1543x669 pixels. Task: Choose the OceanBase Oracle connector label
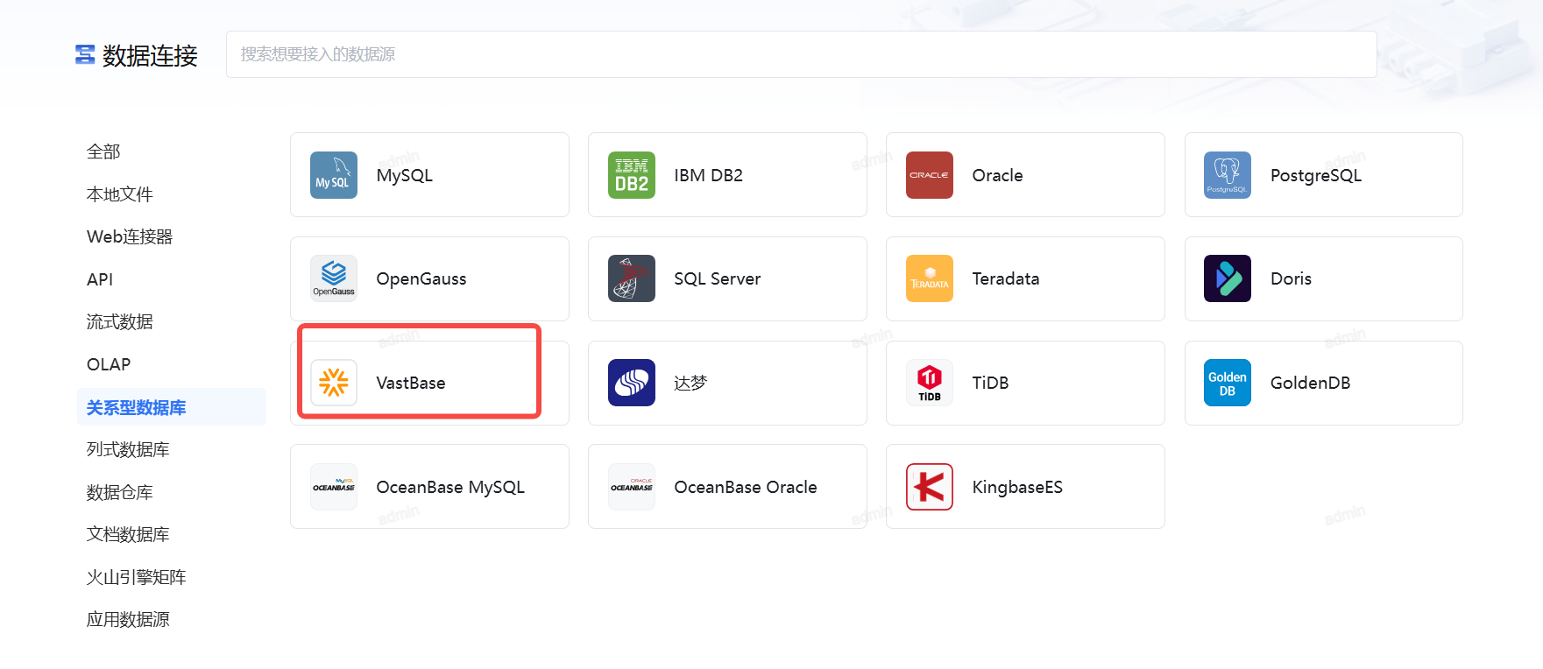(x=746, y=487)
